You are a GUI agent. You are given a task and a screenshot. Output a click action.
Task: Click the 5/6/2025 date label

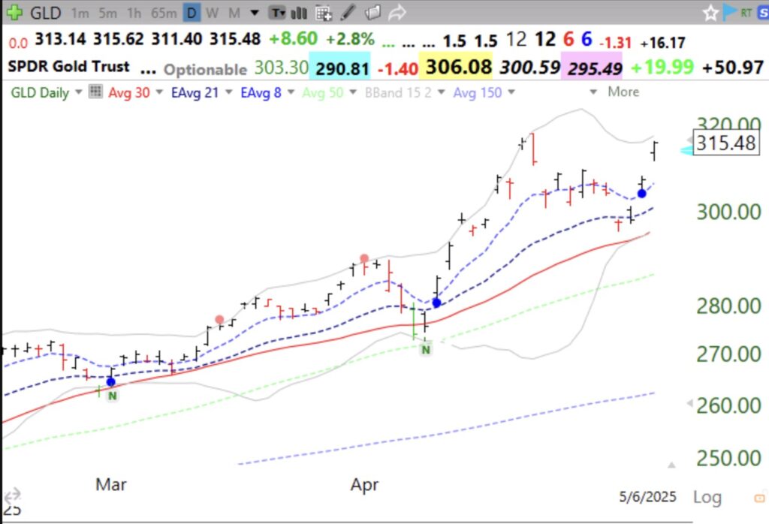[x=647, y=496]
